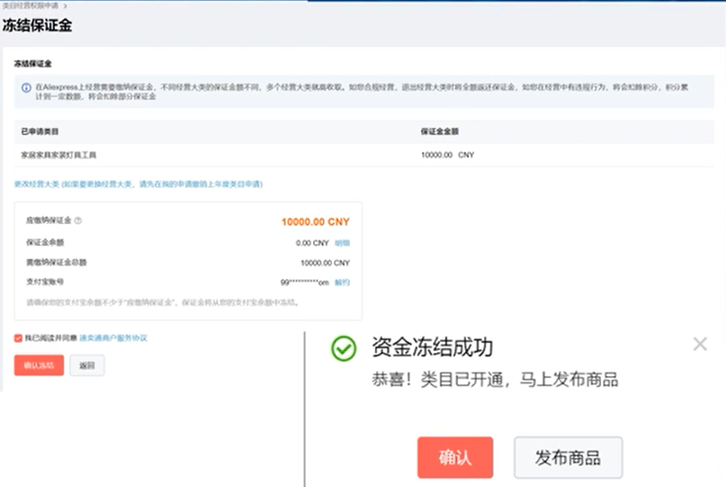This screenshot has width=726, height=487.
Task: Click the 返回 button
Action: click(87, 365)
